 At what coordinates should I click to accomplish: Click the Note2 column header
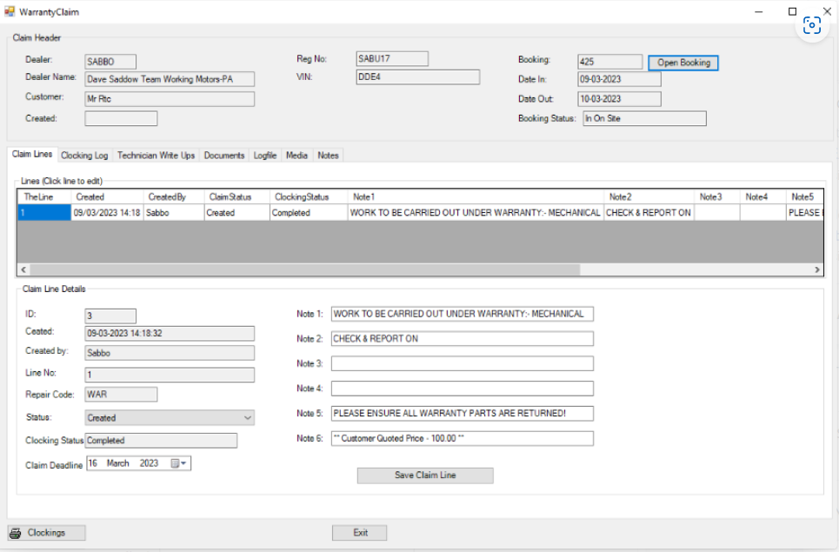[x=649, y=196]
